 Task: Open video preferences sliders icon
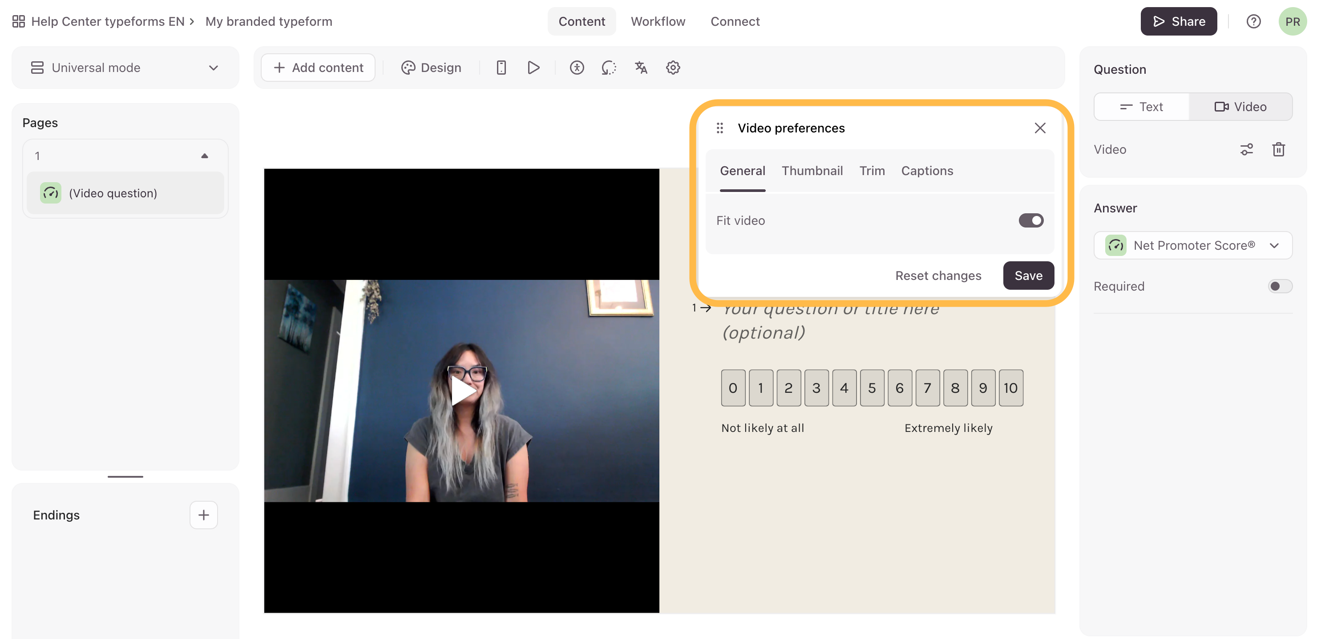pyautogui.click(x=1246, y=149)
